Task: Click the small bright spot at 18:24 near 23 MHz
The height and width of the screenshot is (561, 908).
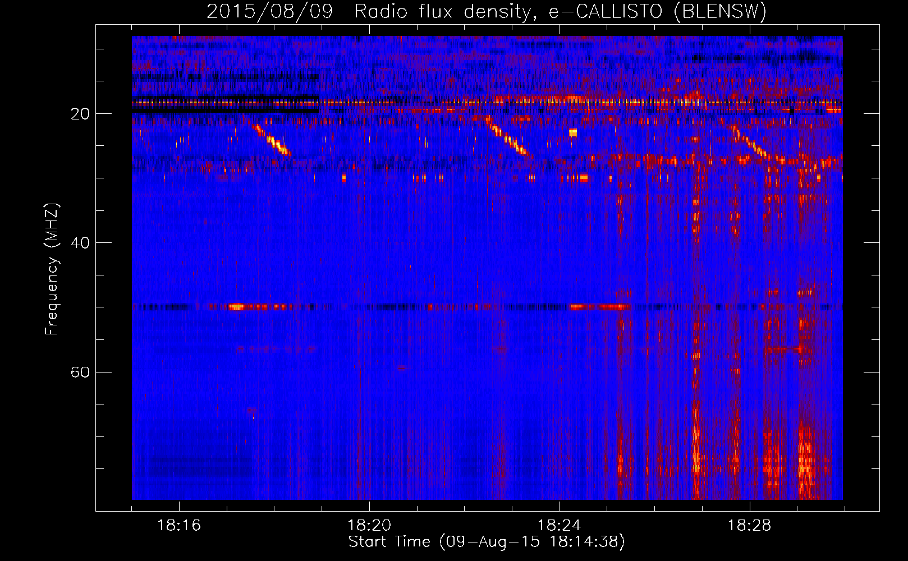Action: pos(573,133)
